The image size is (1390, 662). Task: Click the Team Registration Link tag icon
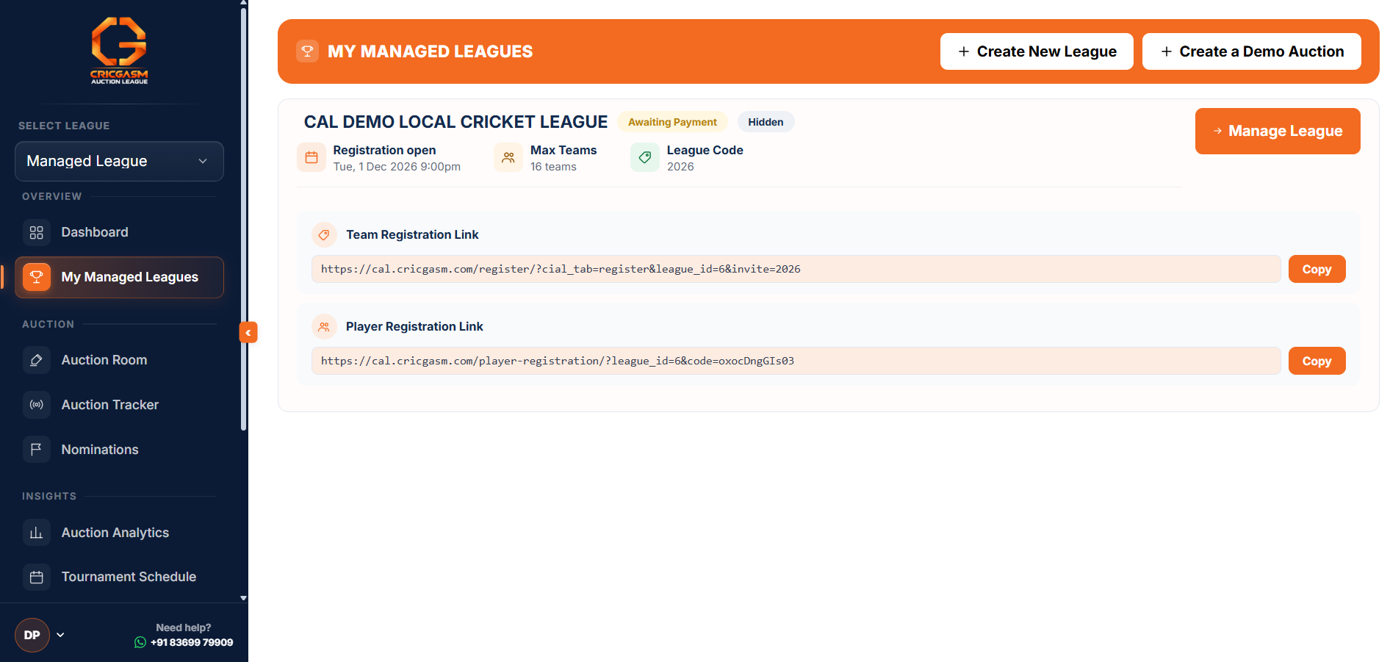[324, 235]
